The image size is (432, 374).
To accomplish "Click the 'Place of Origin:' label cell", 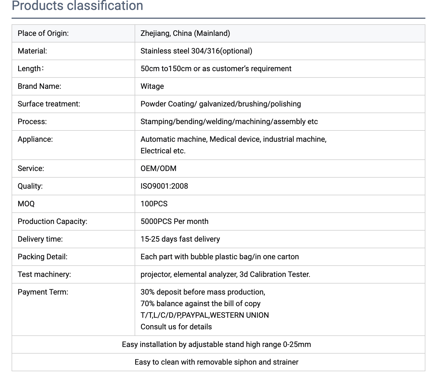I will (73, 33).
